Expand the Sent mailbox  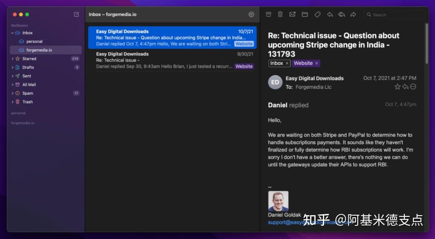(12, 76)
